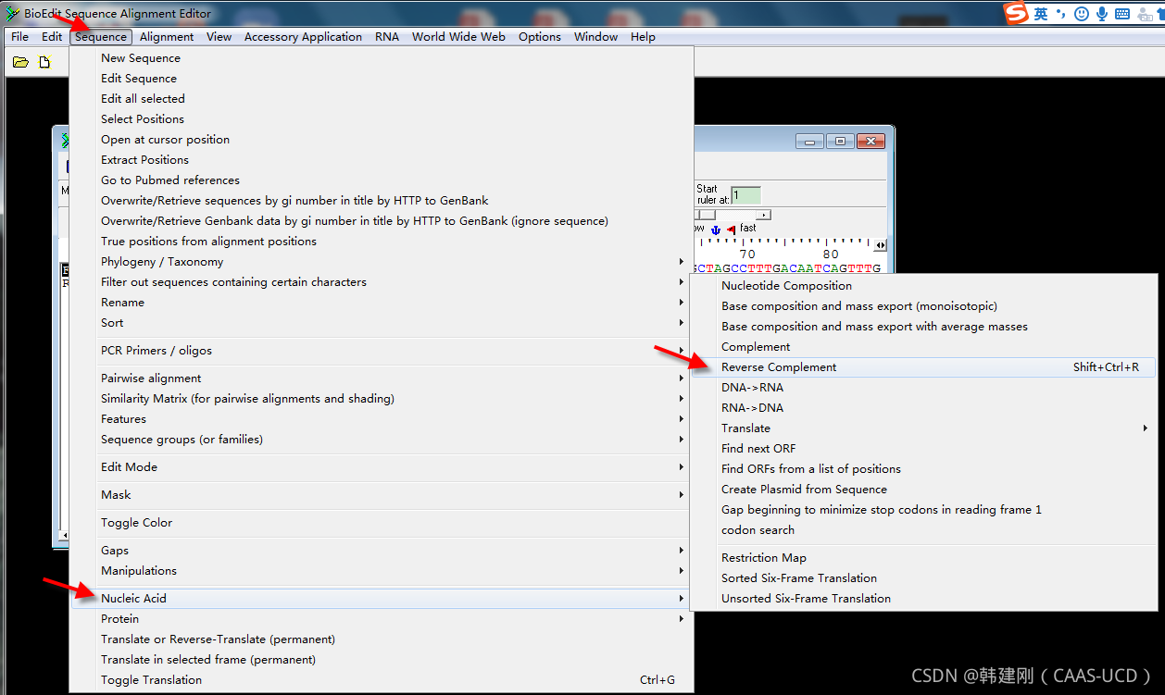
Task: Expand Pairwise alignment submenu
Action: 381,379
